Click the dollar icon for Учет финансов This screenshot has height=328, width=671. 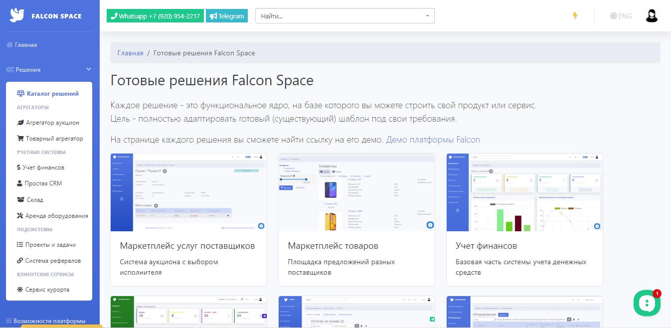pos(18,167)
